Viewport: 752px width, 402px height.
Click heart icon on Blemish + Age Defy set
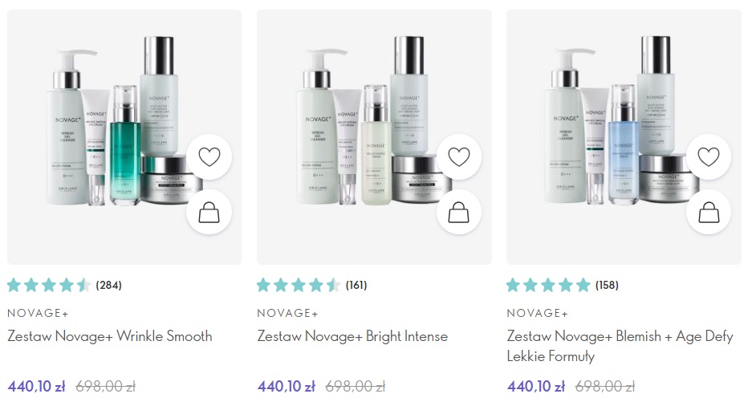click(709, 156)
